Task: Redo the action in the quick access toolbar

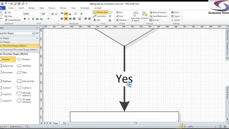Action: click(x=11, y=3)
